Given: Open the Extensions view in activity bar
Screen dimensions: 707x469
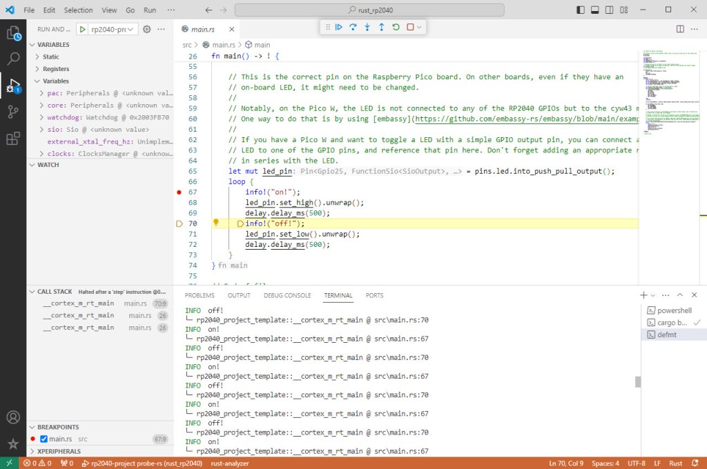Looking at the screenshot, I should [x=12, y=139].
